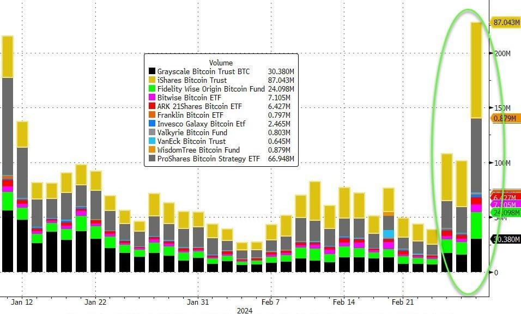Select the 'Valkyrie Bitcoin Fund' legend label
The height and width of the screenshot is (314, 521).
(192, 132)
